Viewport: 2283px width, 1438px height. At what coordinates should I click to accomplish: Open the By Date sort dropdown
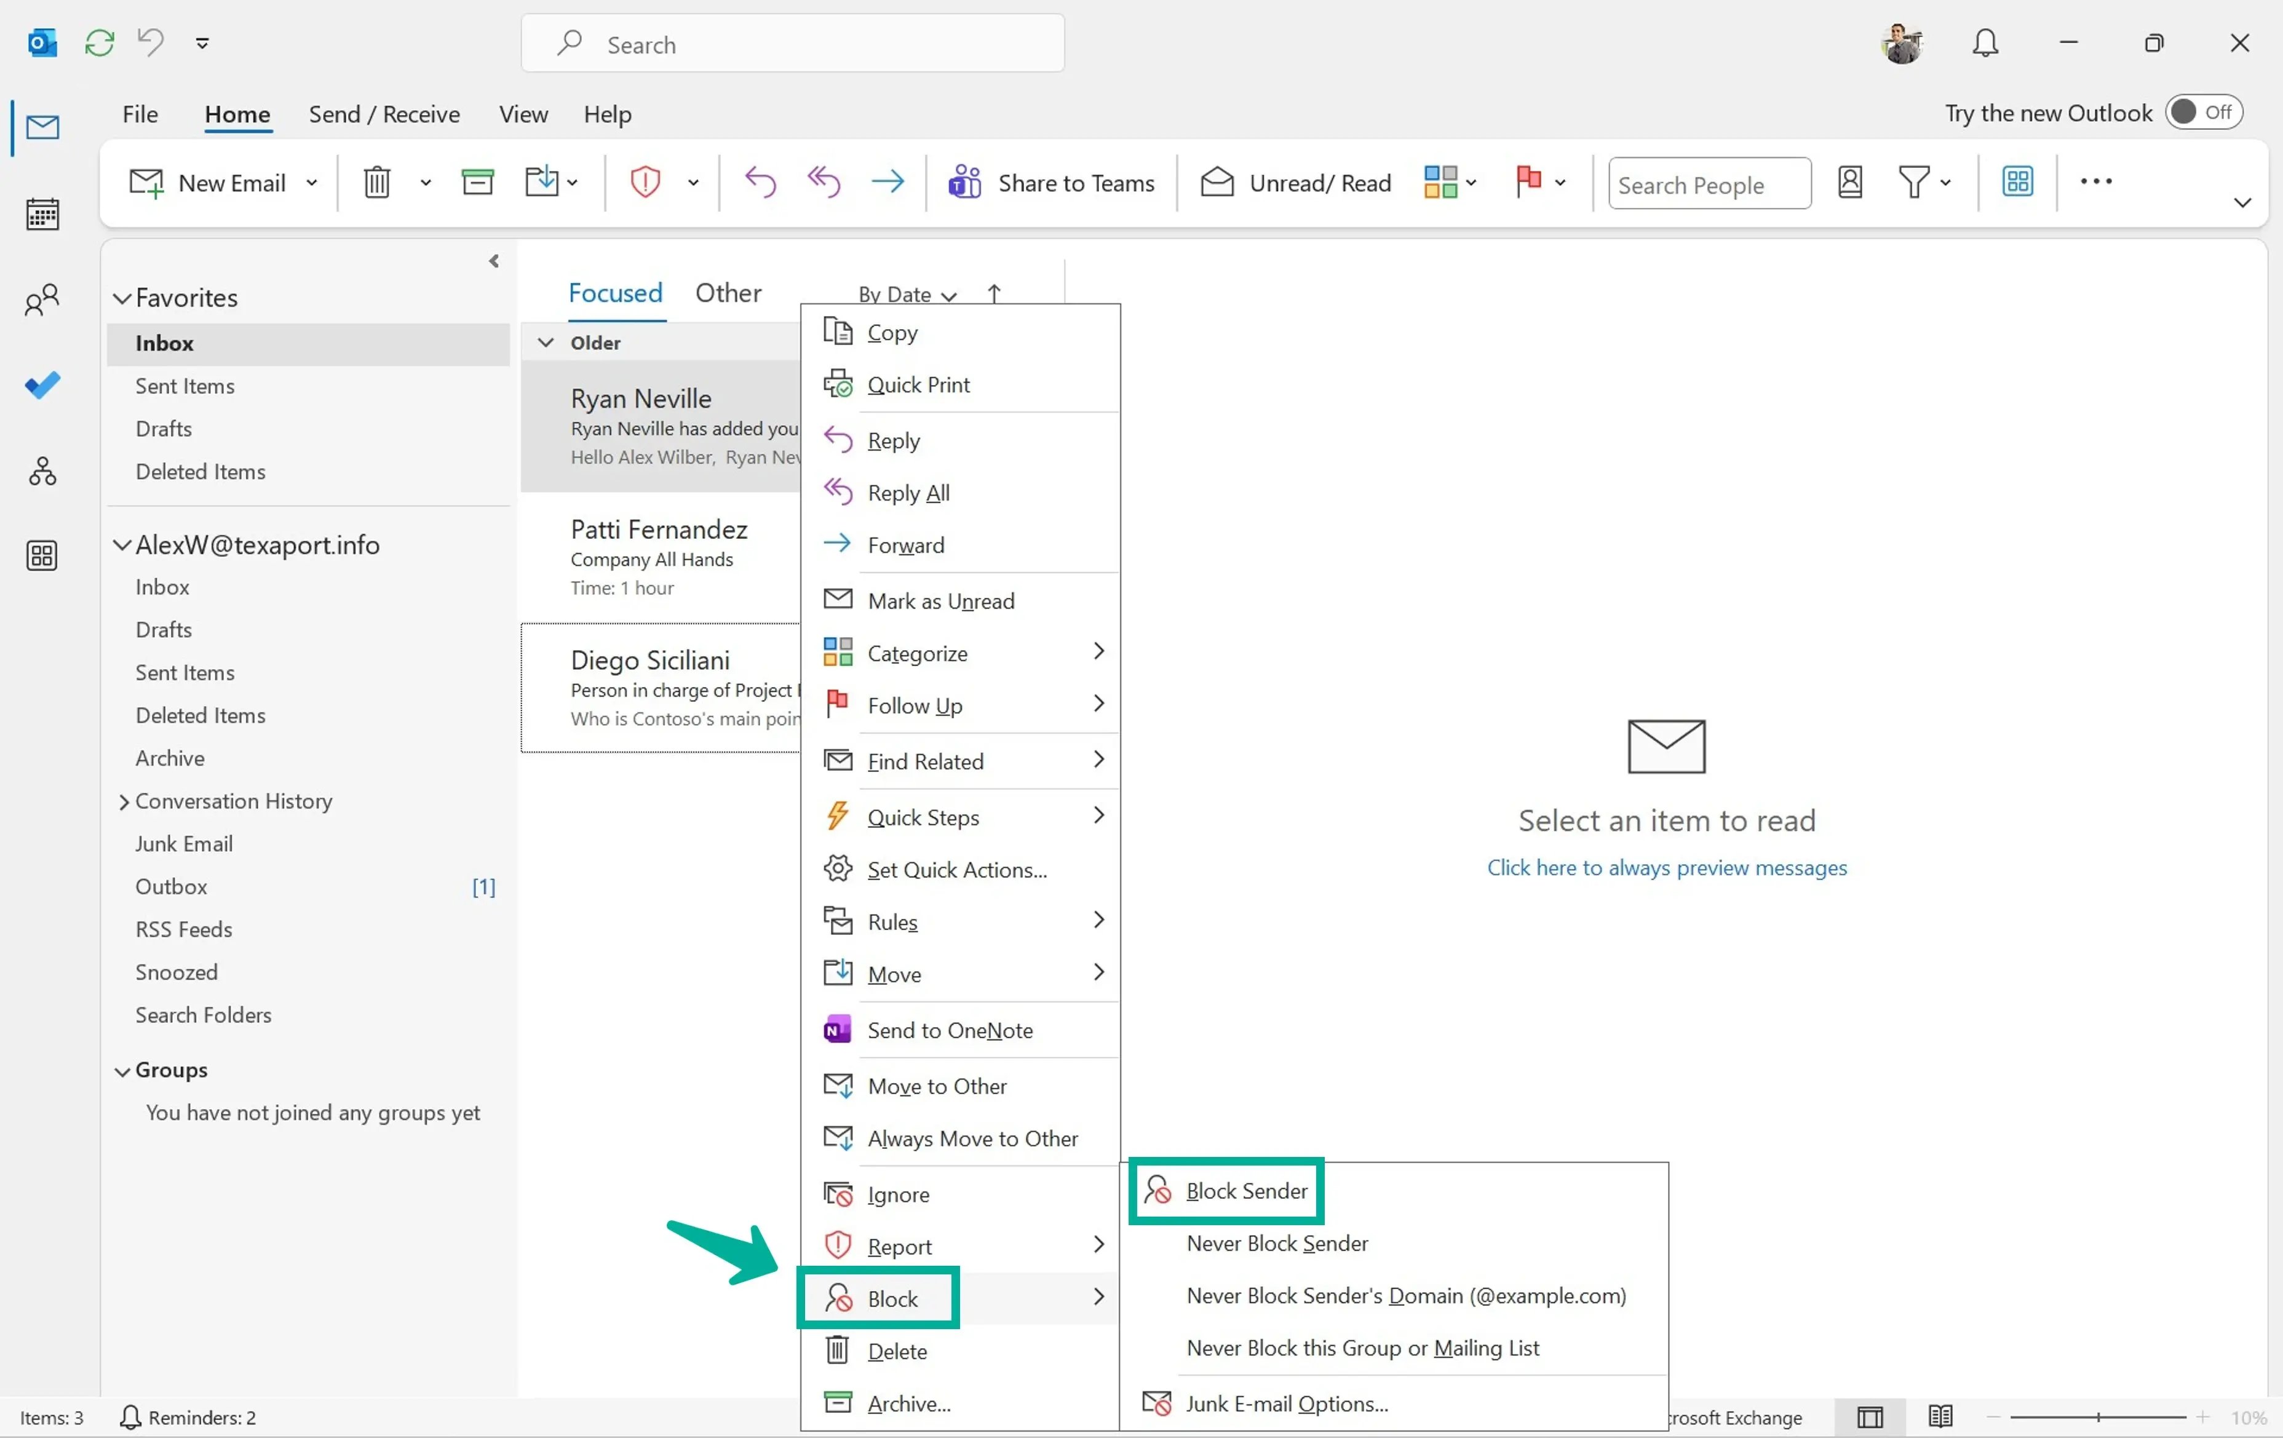click(x=905, y=294)
